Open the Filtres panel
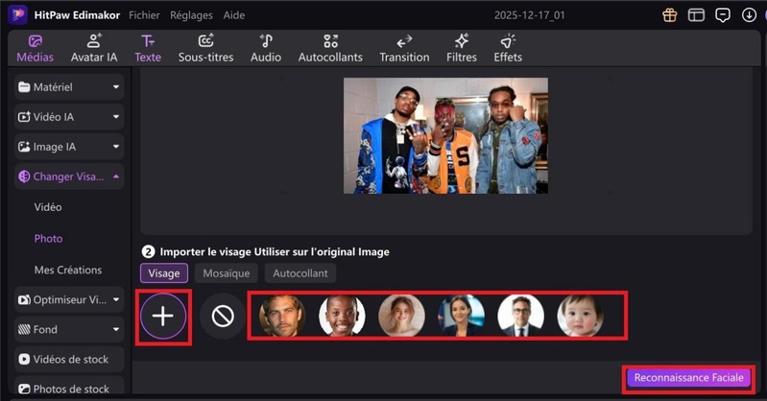The width and height of the screenshot is (767, 401). pos(462,48)
